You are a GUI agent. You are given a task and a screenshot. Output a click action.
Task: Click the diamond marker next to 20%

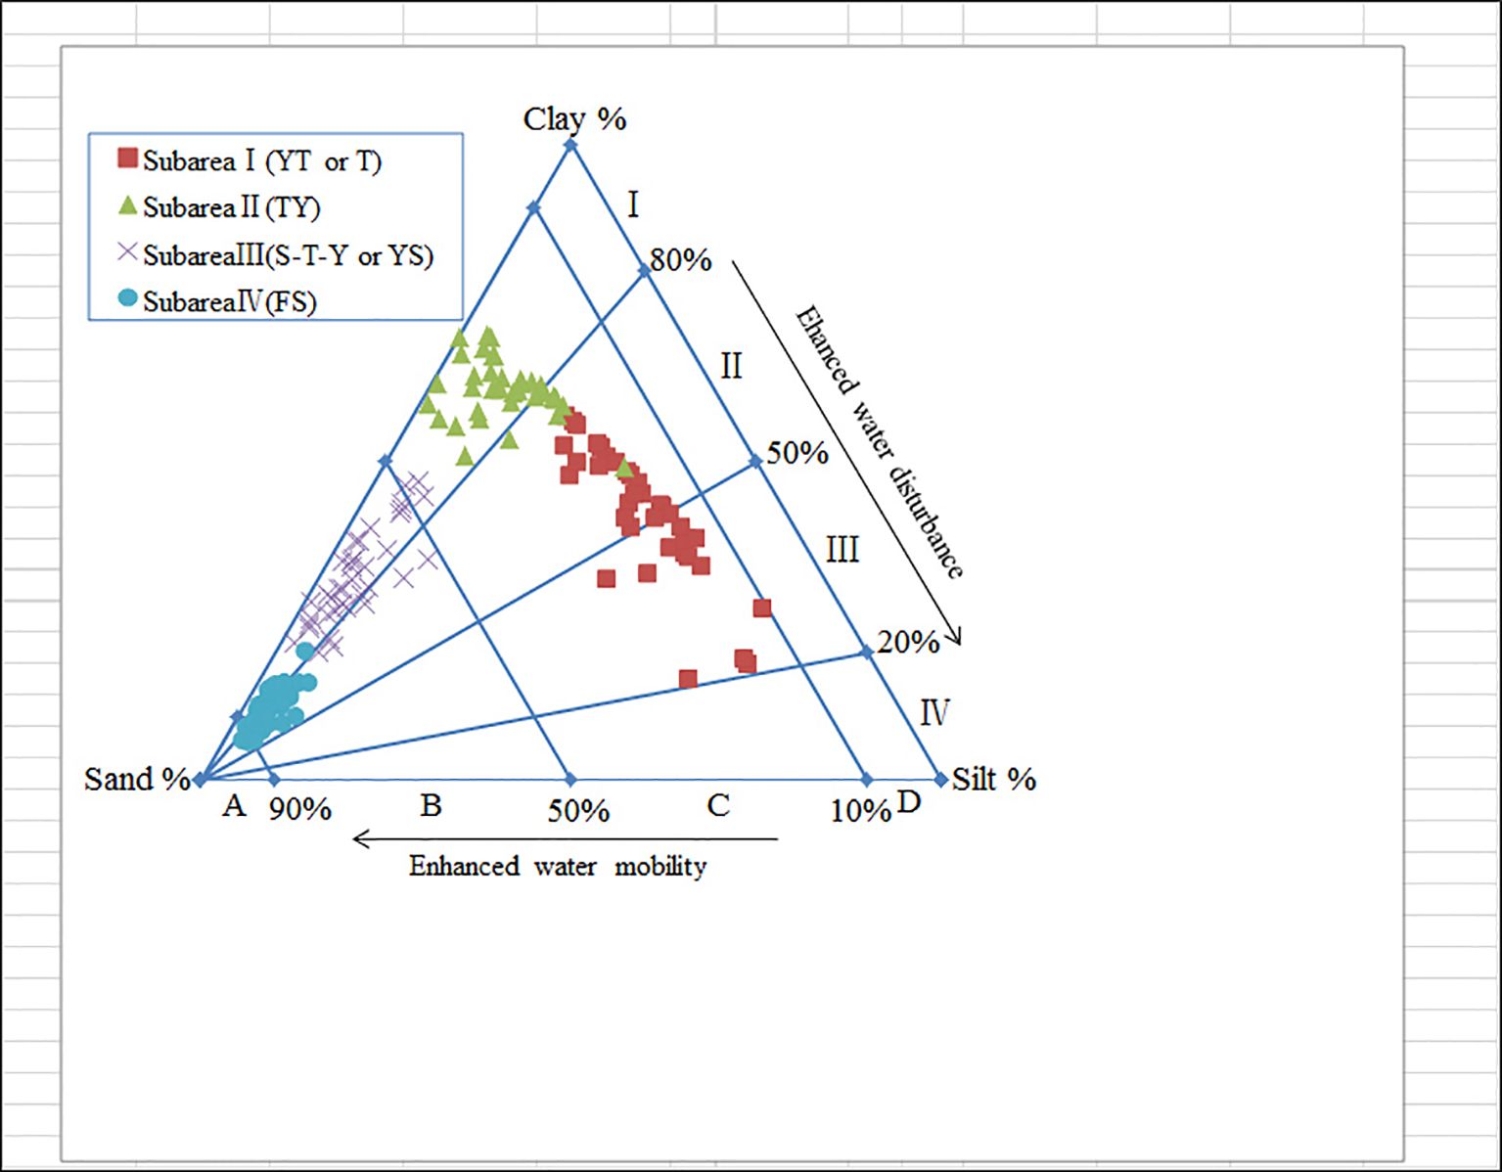click(867, 653)
